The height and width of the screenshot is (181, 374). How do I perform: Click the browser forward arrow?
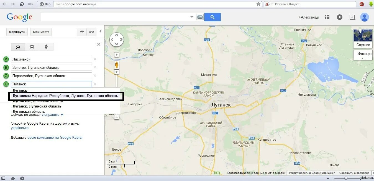(13, 4)
